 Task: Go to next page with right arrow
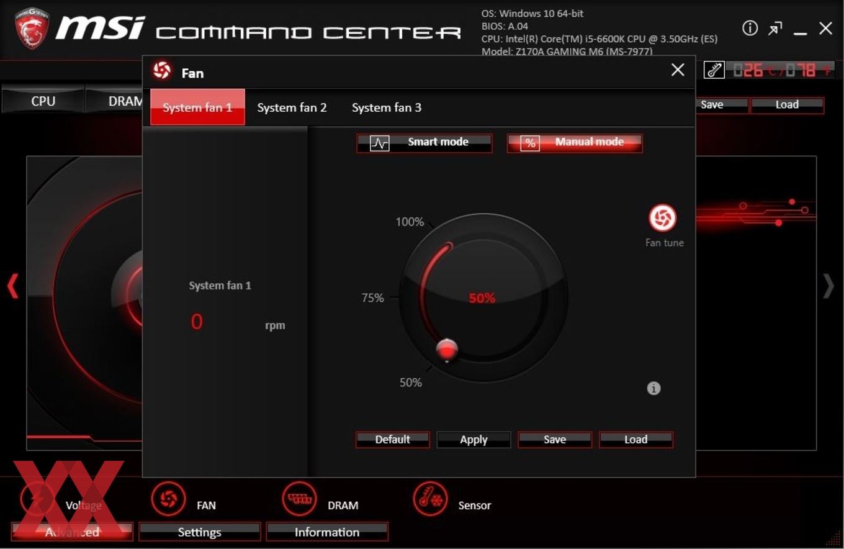(x=828, y=286)
